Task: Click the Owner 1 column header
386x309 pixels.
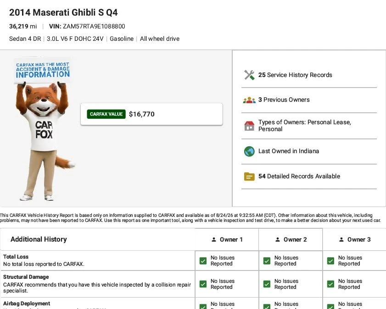Action: pos(227,239)
